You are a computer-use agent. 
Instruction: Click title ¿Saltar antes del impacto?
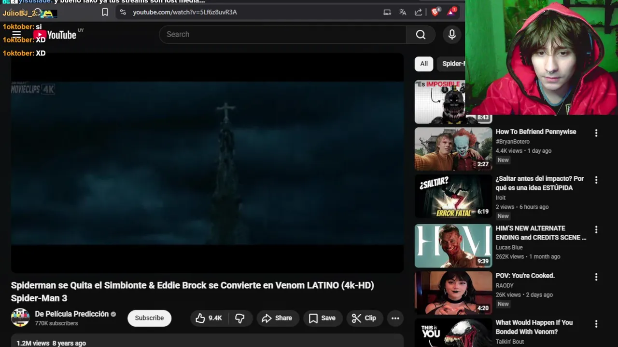(540, 183)
